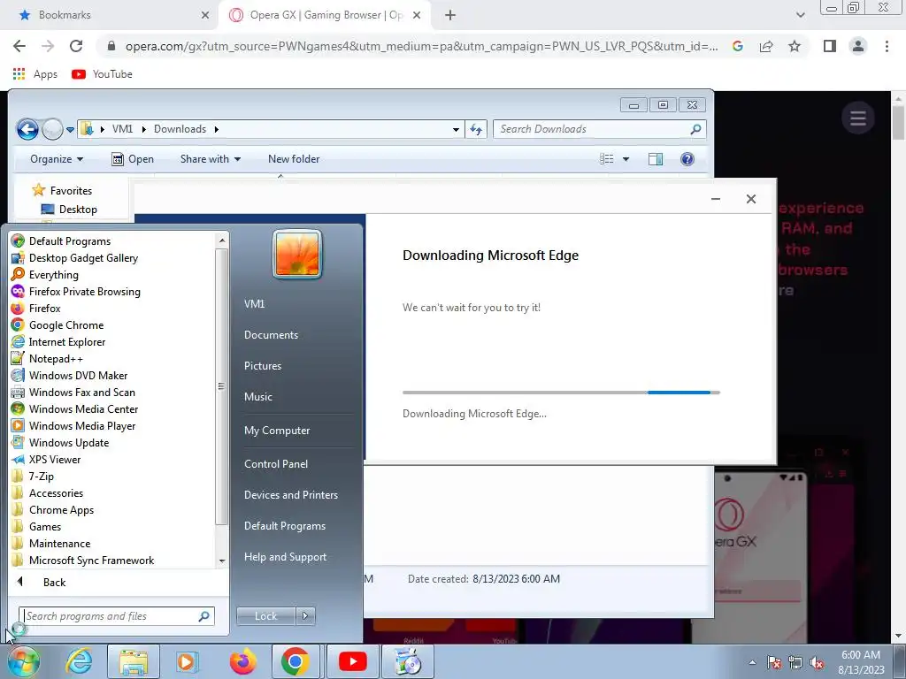Switch to Chrome on the taskbar

(x=295, y=661)
